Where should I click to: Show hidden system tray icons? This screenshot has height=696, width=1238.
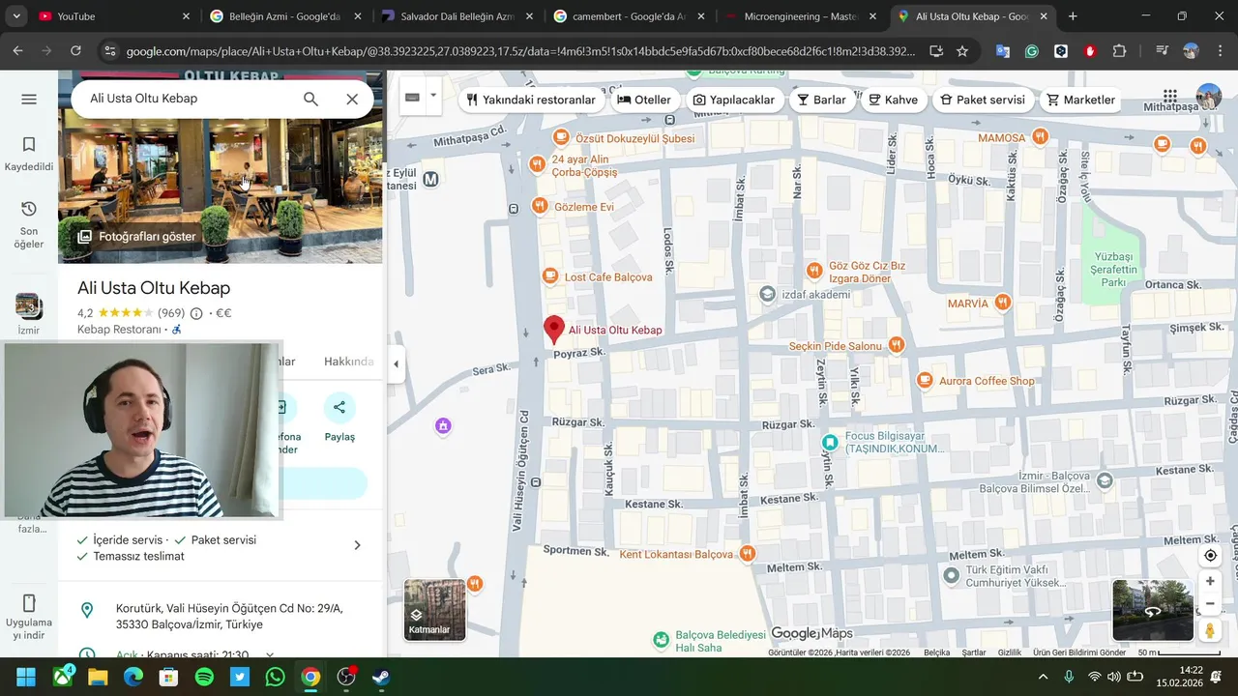click(1043, 677)
